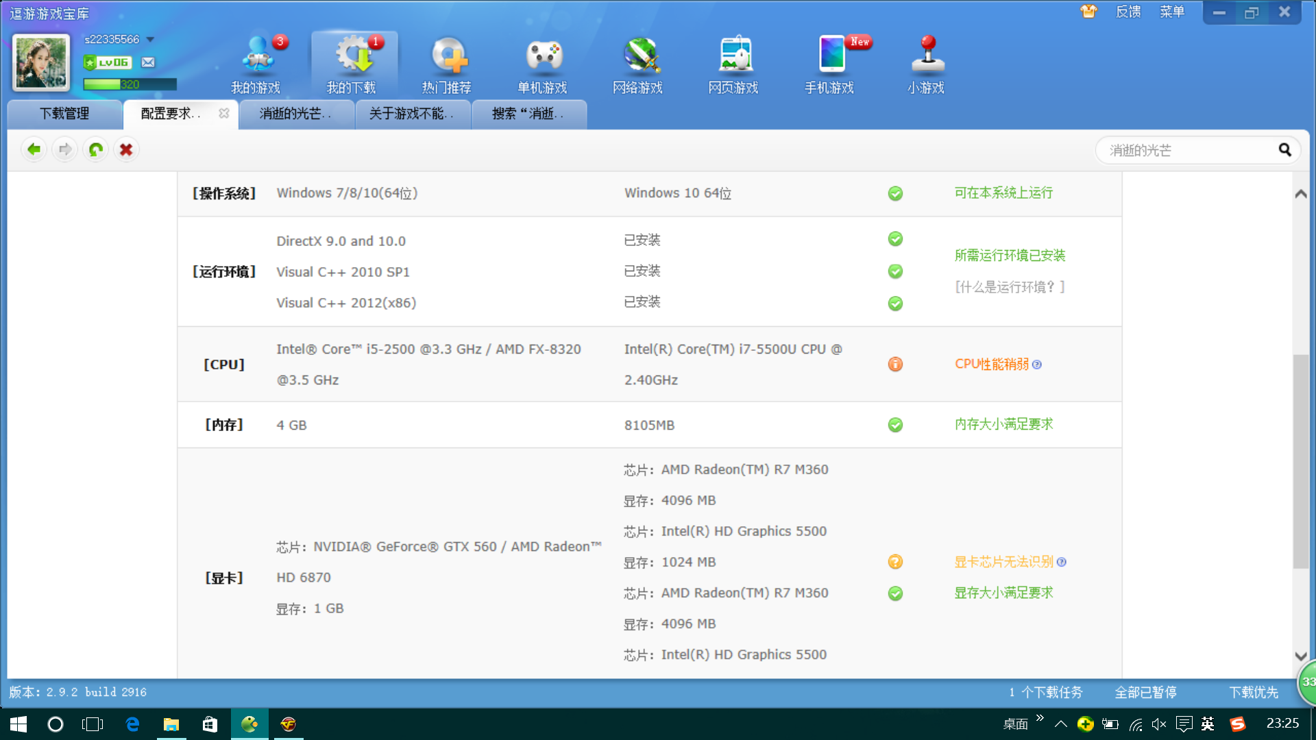Click the green back arrow
Image resolution: width=1316 pixels, height=740 pixels.
tap(34, 149)
